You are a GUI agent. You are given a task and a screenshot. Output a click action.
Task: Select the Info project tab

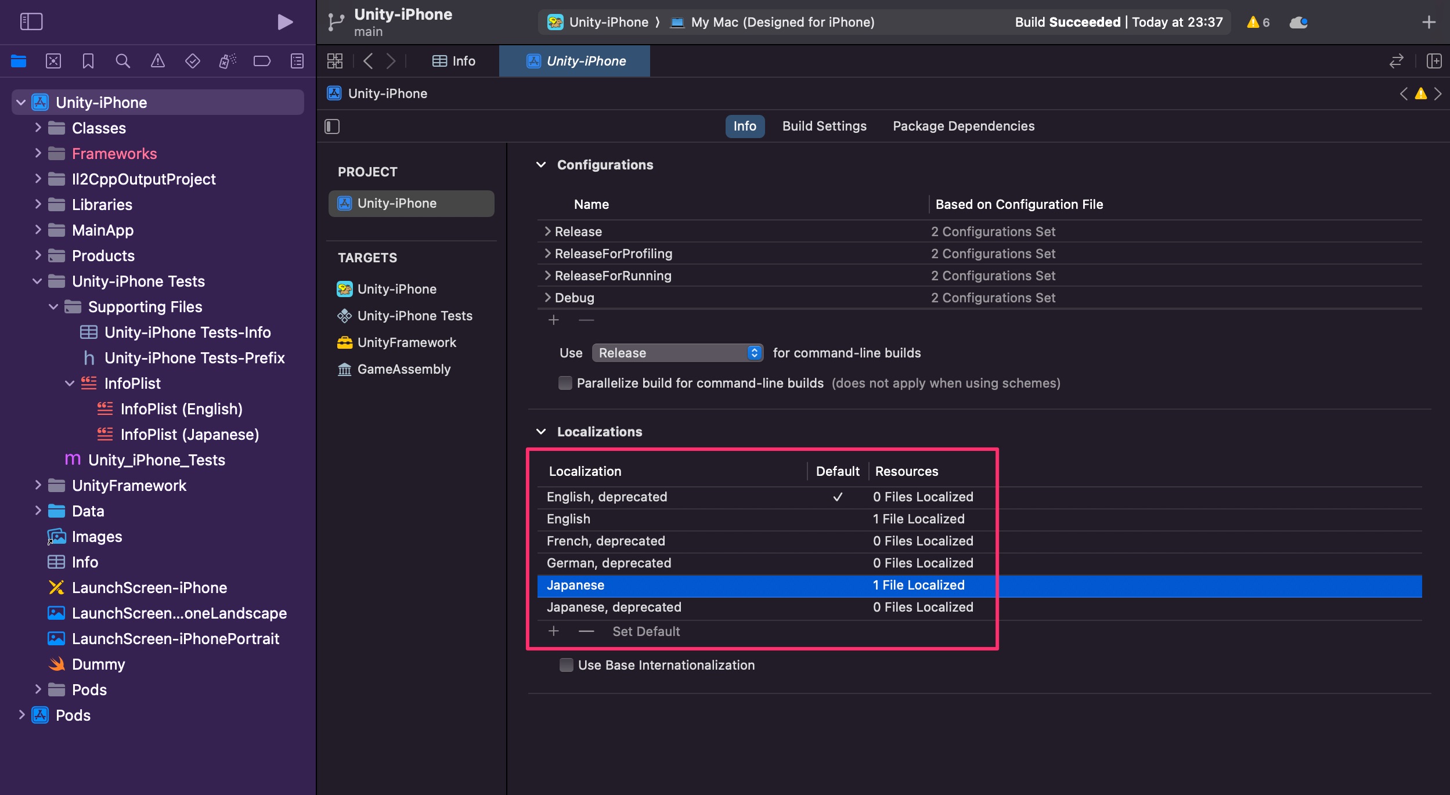(x=745, y=126)
